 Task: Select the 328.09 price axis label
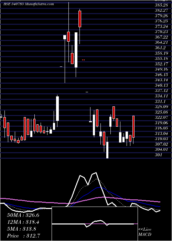(x=161, y=106)
